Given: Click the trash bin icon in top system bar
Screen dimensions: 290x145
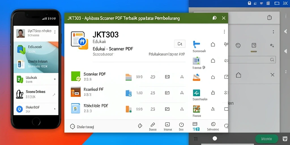Looking at the screenshot, I should pos(268,3).
